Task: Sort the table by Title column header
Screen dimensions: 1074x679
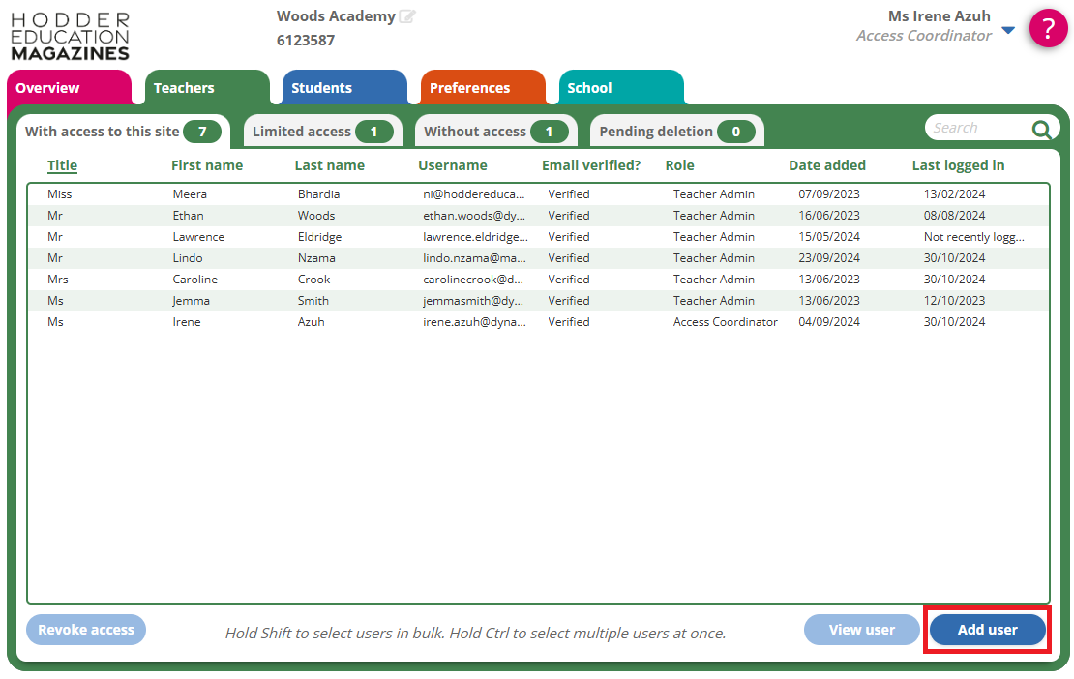Action: point(62,165)
